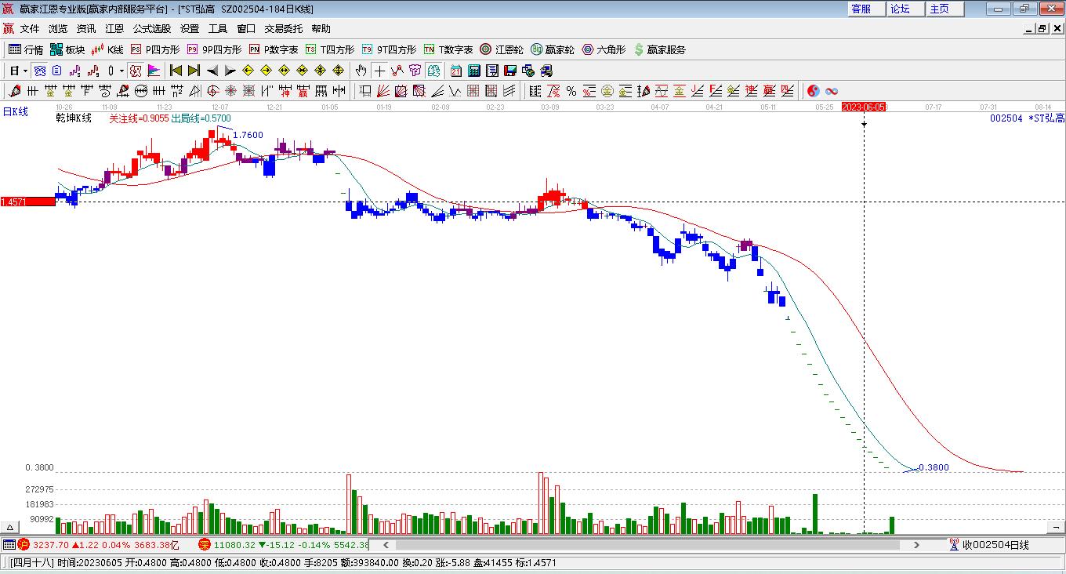Open the 9P四方形 tool
Screen dimensions: 1066x574
pyautogui.click(x=213, y=49)
